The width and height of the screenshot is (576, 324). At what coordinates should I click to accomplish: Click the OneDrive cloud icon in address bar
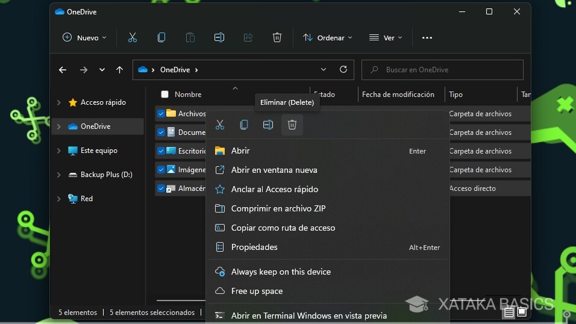pos(143,69)
